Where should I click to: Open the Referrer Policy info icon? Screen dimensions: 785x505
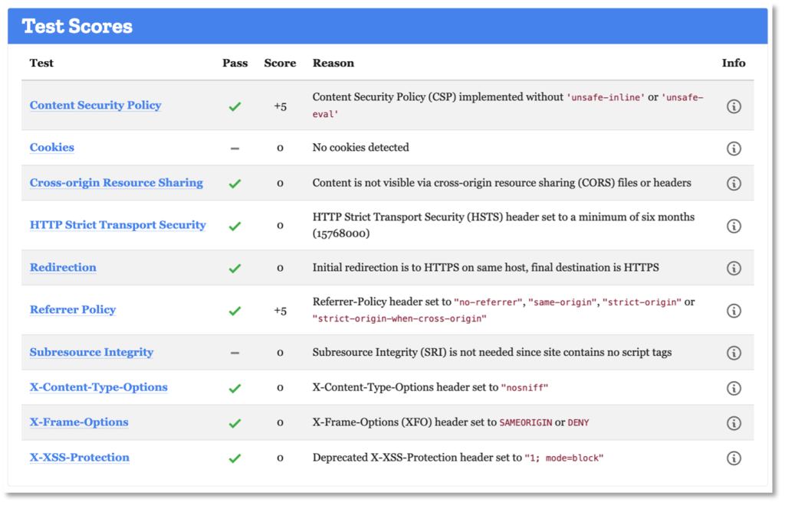[734, 311]
